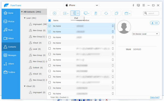
Task: Open Videos in the sidebar
Action: (x=11, y=38)
